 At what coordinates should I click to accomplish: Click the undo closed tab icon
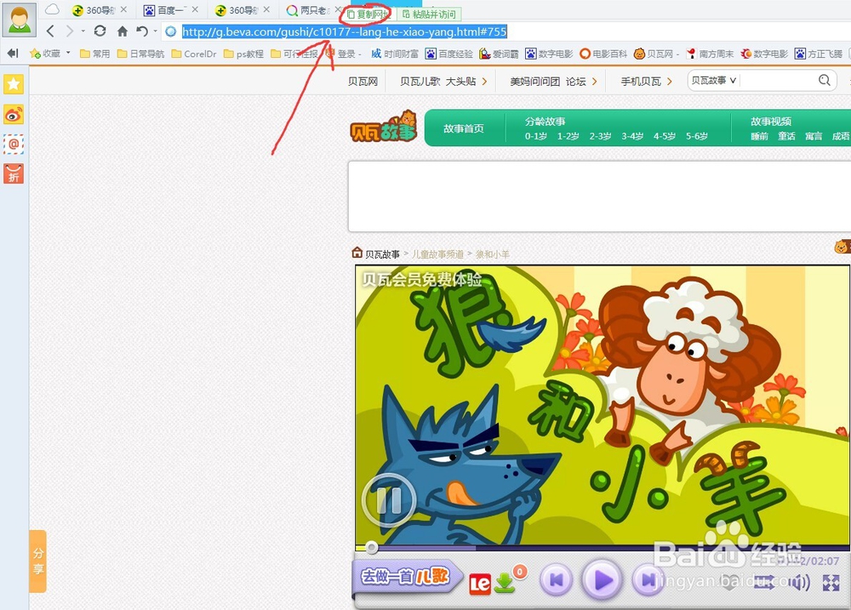[x=142, y=31]
